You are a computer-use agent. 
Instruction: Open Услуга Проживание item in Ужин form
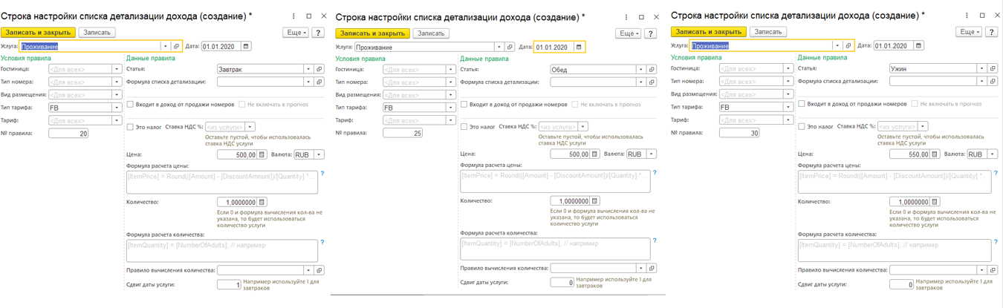[848, 46]
